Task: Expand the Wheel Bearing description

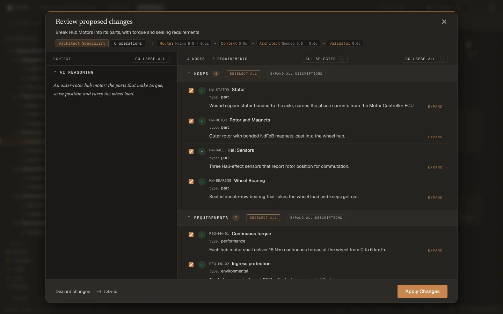Action: coord(437,198)
